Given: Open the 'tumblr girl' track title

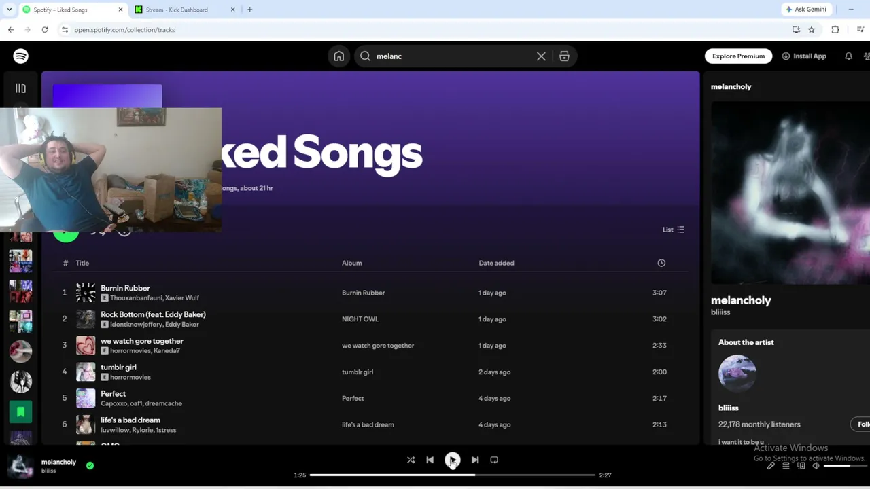Looking at the screenshot, I should tap(118, 367).
